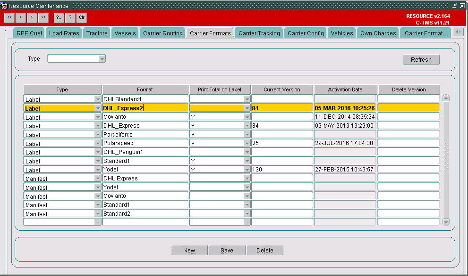This screenshot has width=468, height=276.
Task: Click the empty Format field in last row
Action: (145, 222)
